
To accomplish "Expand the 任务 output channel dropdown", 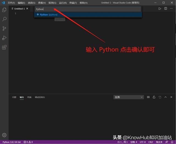I will click(129, 97).
